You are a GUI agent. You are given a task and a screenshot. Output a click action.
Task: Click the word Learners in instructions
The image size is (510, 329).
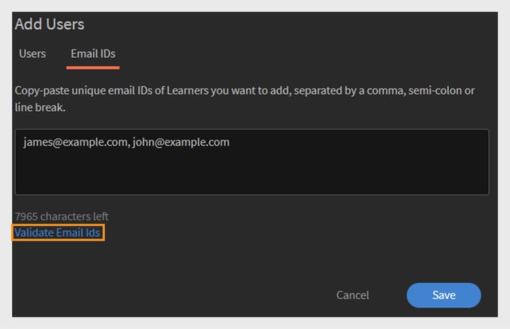(x=188, y=90)
